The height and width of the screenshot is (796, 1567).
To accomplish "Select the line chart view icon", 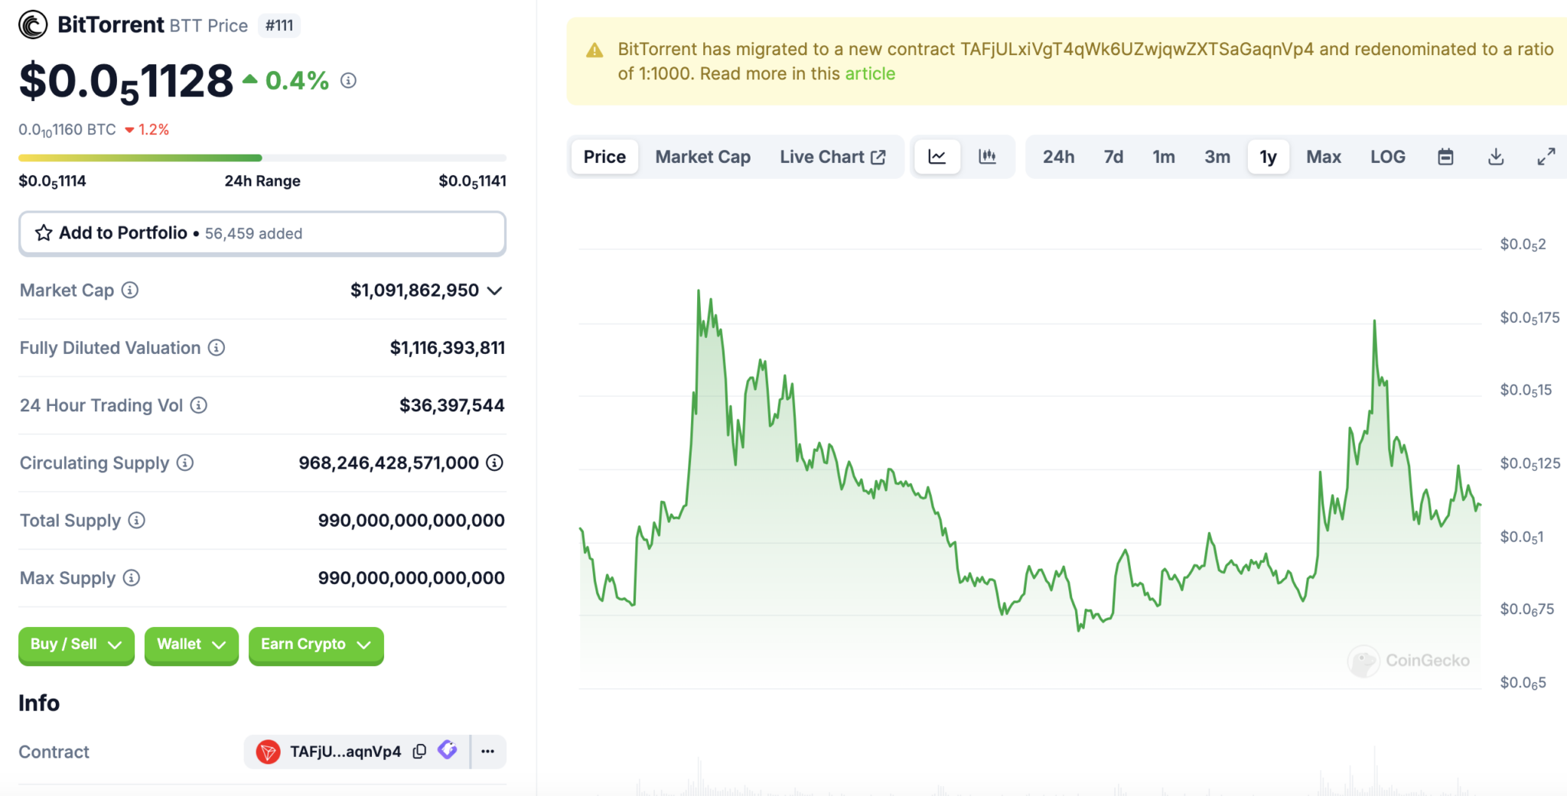I will pyautogui.click(x=937, y=156).
